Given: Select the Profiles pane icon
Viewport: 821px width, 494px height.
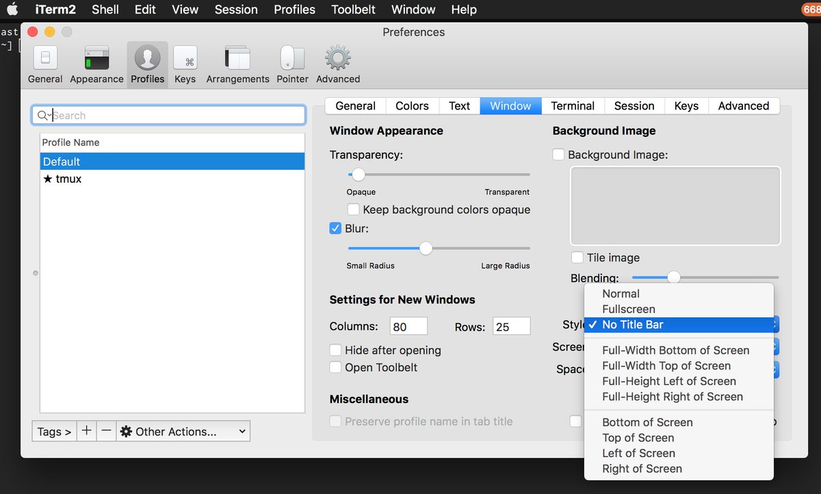Looking at the screenshot, I should (x=147, y=58).
